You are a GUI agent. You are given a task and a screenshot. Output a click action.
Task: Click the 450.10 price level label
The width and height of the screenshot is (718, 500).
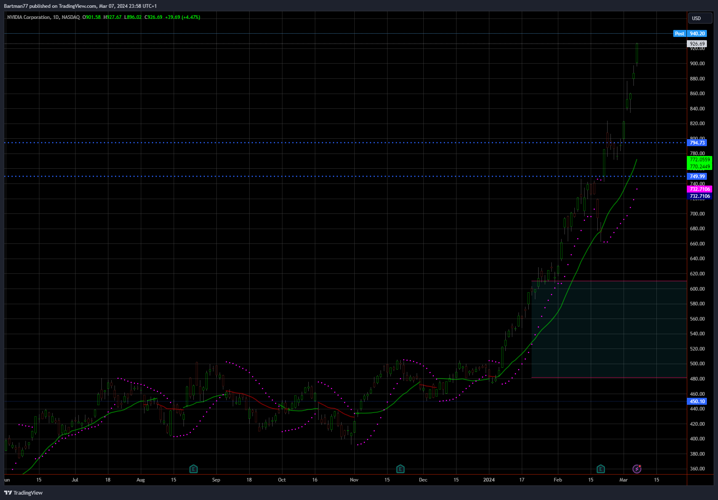[x=697, y=401]
